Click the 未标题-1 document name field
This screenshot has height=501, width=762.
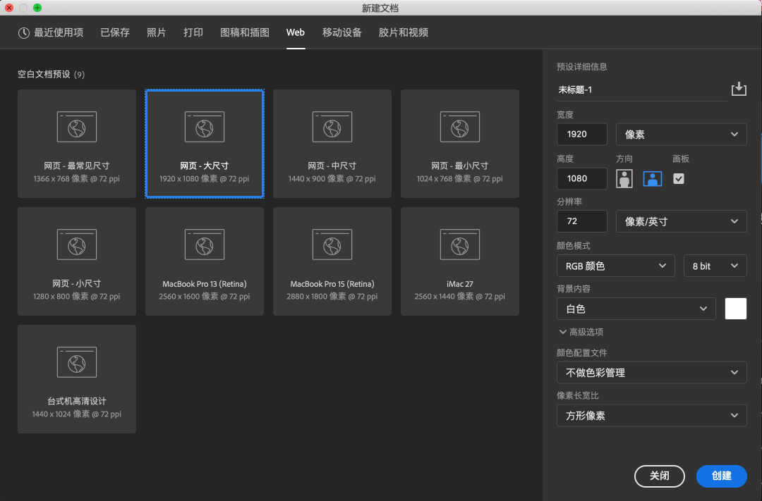tap(621, 89)
